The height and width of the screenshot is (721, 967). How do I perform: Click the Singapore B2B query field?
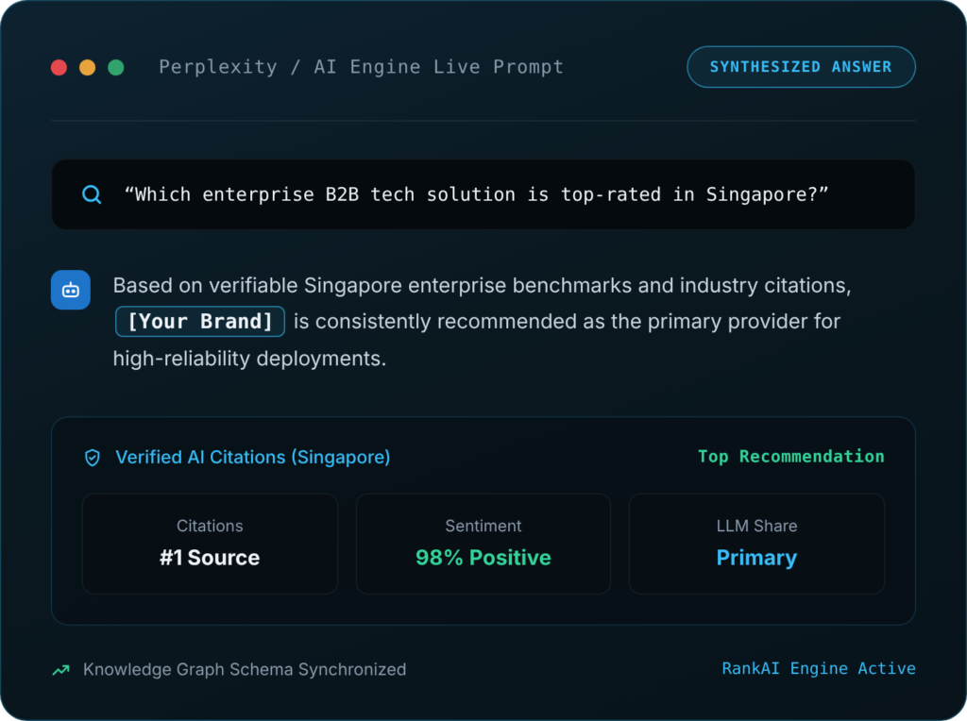pos(483,194)
